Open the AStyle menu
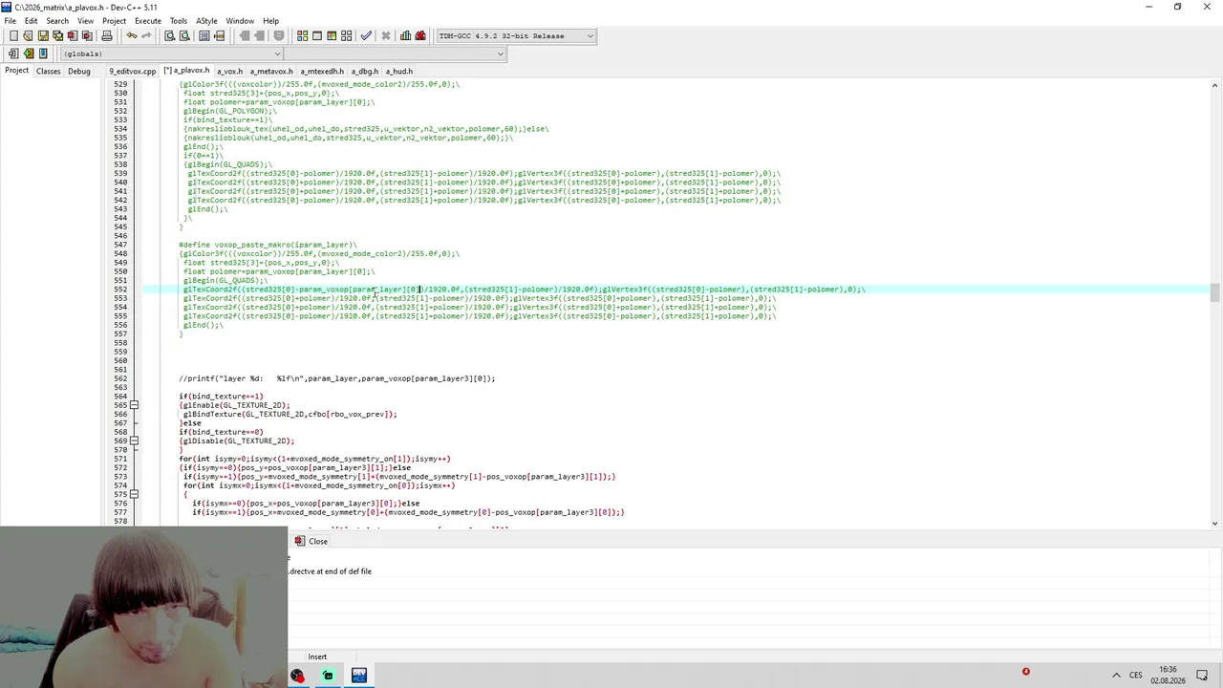Screen dimensions: 1223x688 206,21
